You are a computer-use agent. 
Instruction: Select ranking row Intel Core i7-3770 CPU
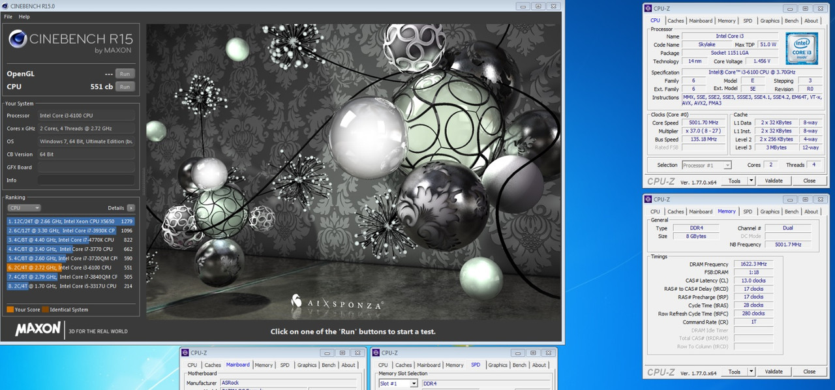tap(70, 249)
